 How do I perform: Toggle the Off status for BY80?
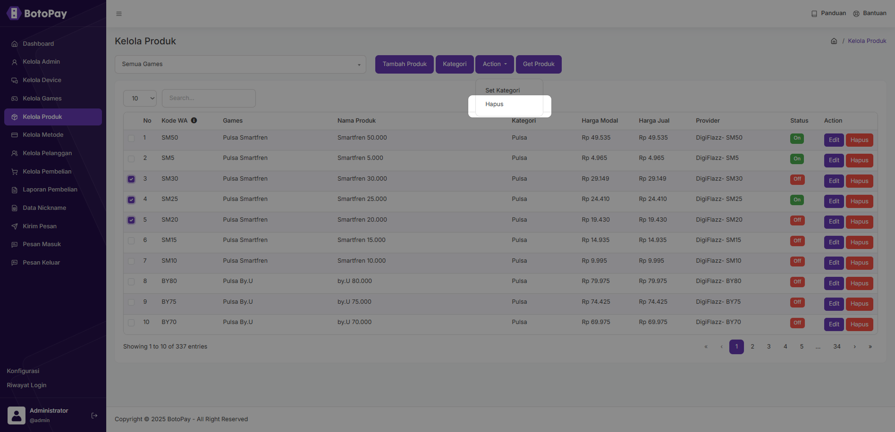coord(797,282)
